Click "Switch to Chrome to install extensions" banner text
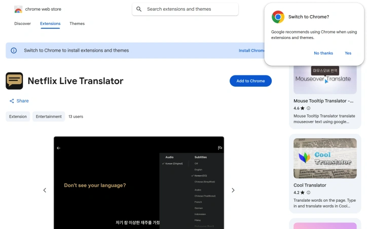This screenshot has width=367, height=229. click(x=77, y=50)
